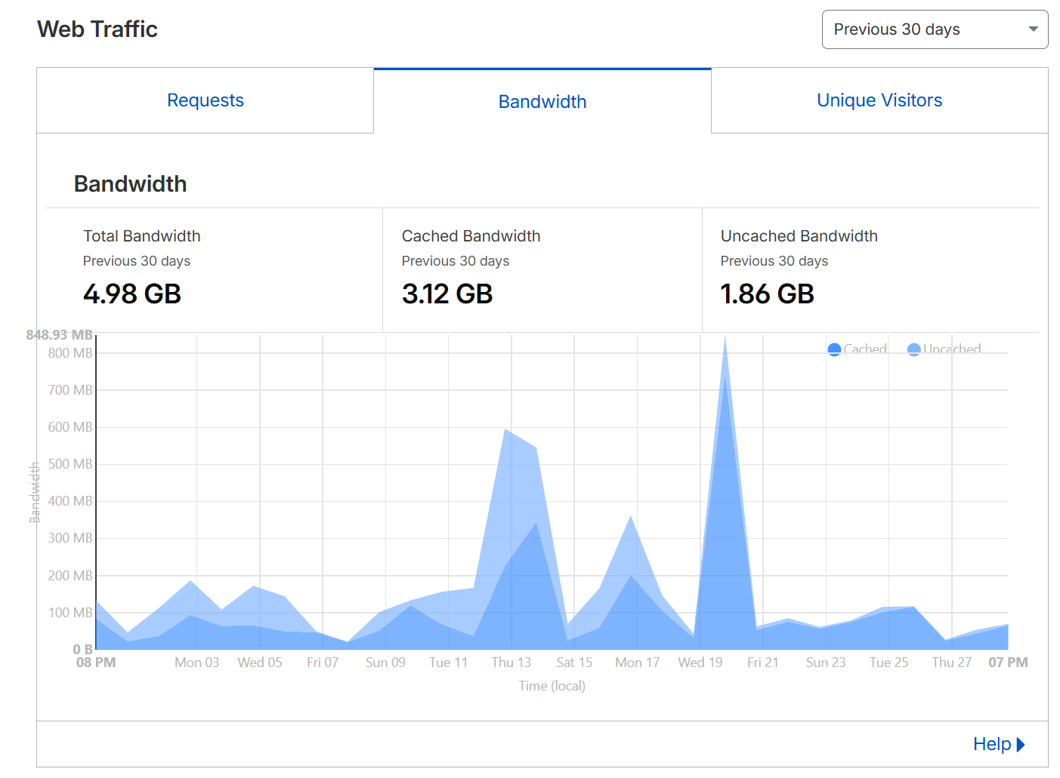Image resolution: width=1060 pixels, height=778 pixels.
Task: Click the dropdown chevron arrow
Action: 1034,29
